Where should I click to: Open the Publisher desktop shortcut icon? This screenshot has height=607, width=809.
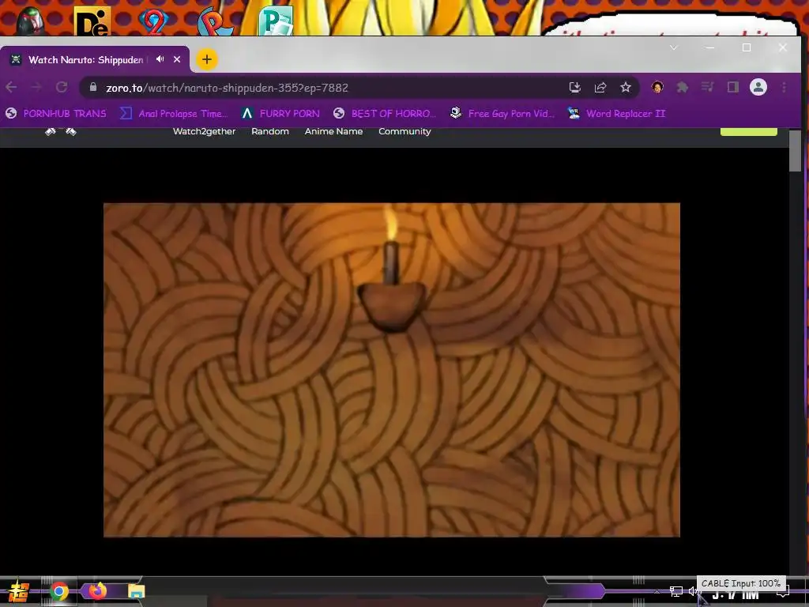(x=277, y=21)
